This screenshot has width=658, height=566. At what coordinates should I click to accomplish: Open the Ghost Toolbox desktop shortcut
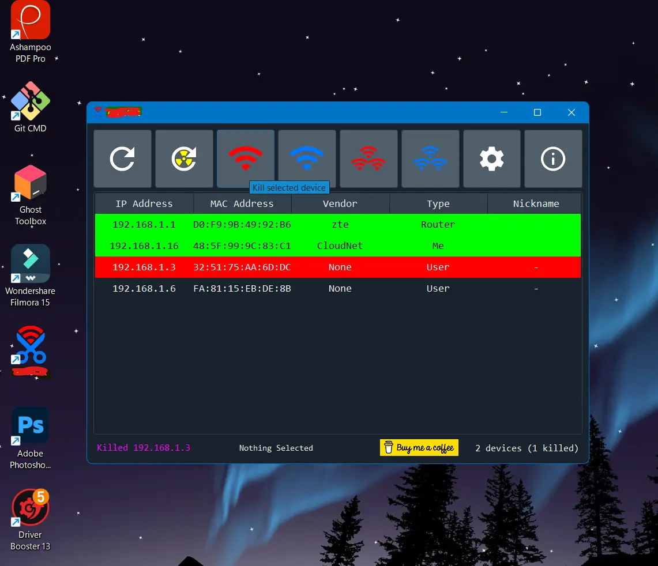[30, 195]
